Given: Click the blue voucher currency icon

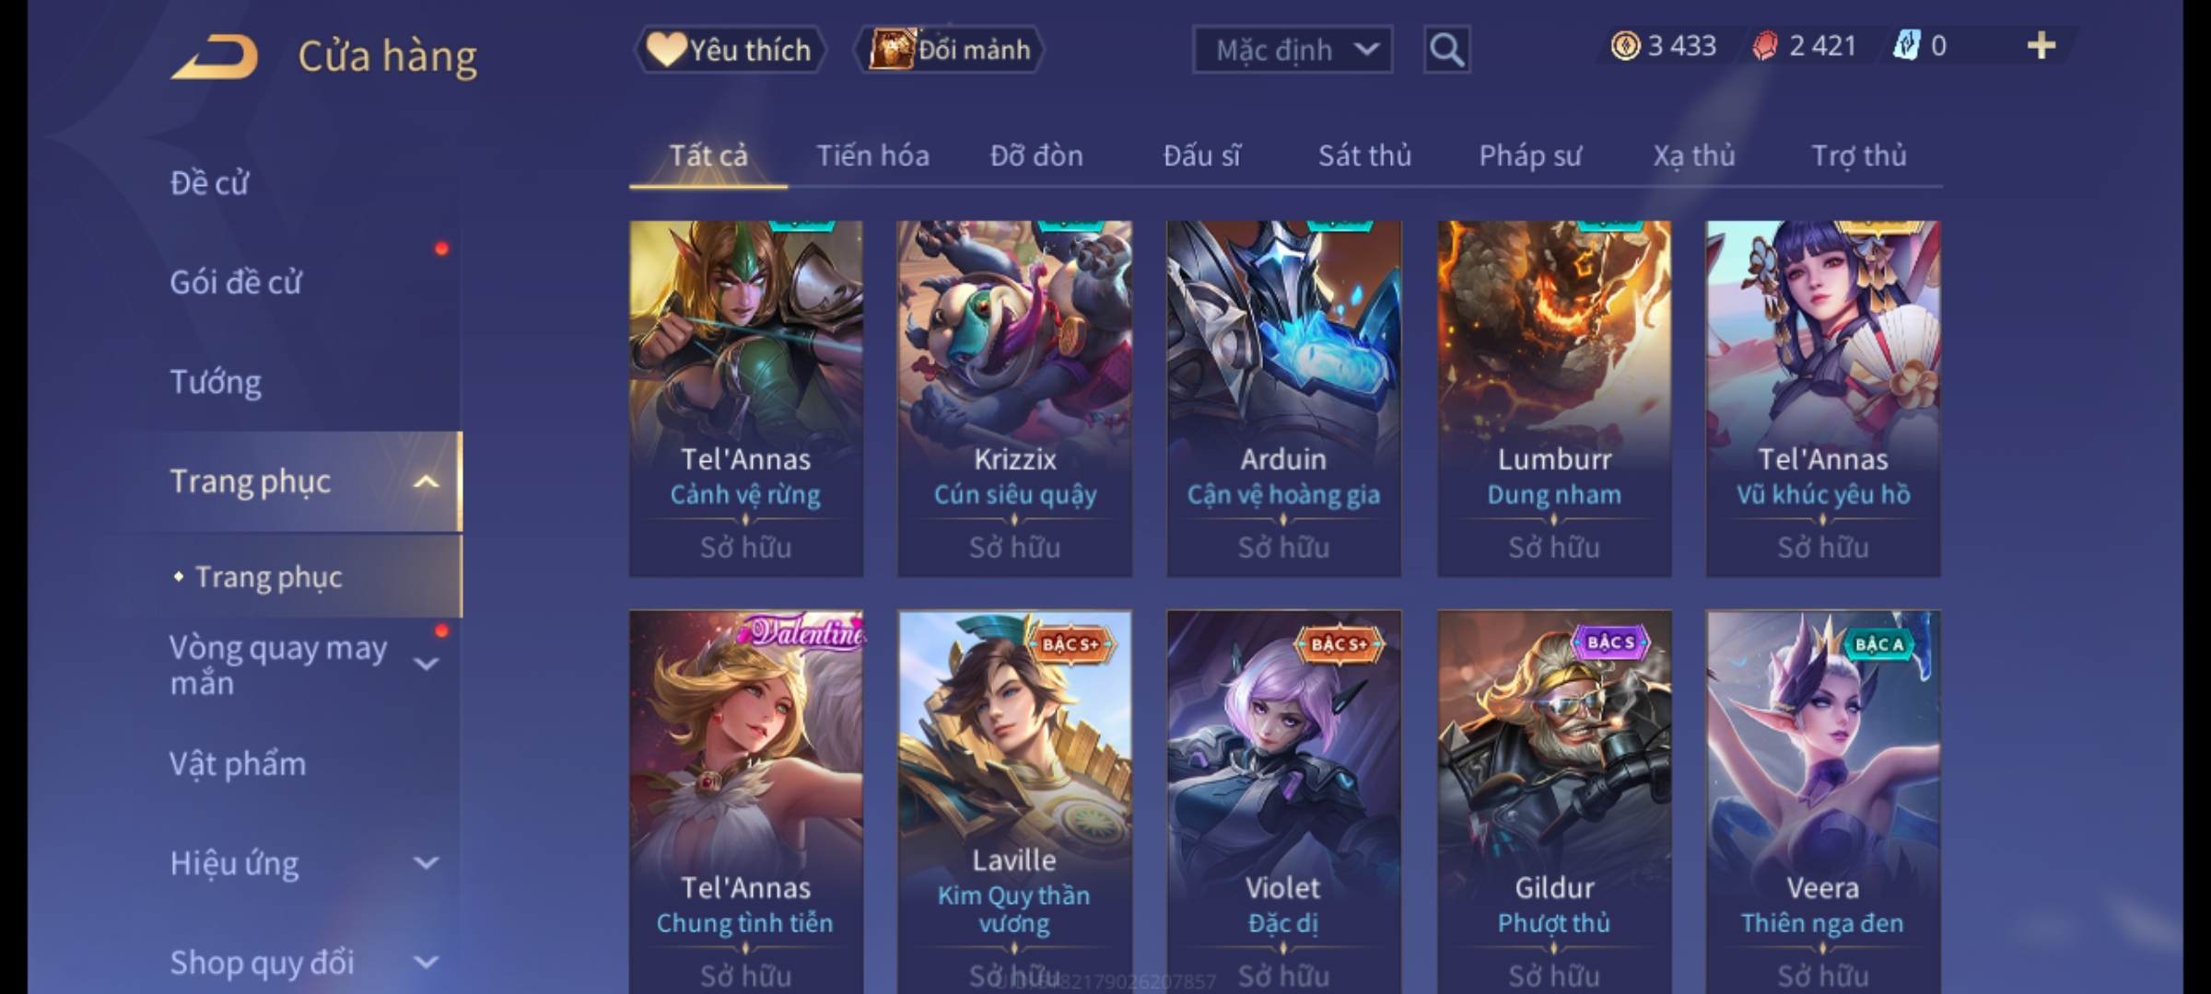Looking at the screenshot, I should 1905,46.
